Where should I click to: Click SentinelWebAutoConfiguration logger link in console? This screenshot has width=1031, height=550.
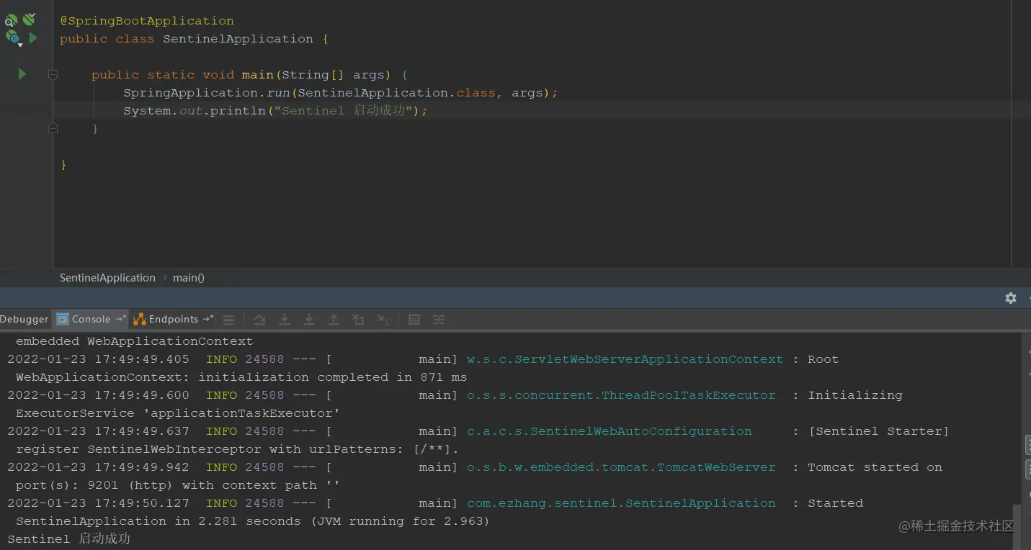(x=609, y=431)
